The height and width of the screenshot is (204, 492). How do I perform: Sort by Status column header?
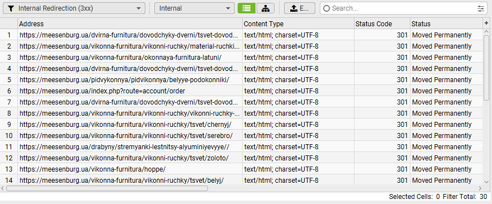click(x=446, y=23)
